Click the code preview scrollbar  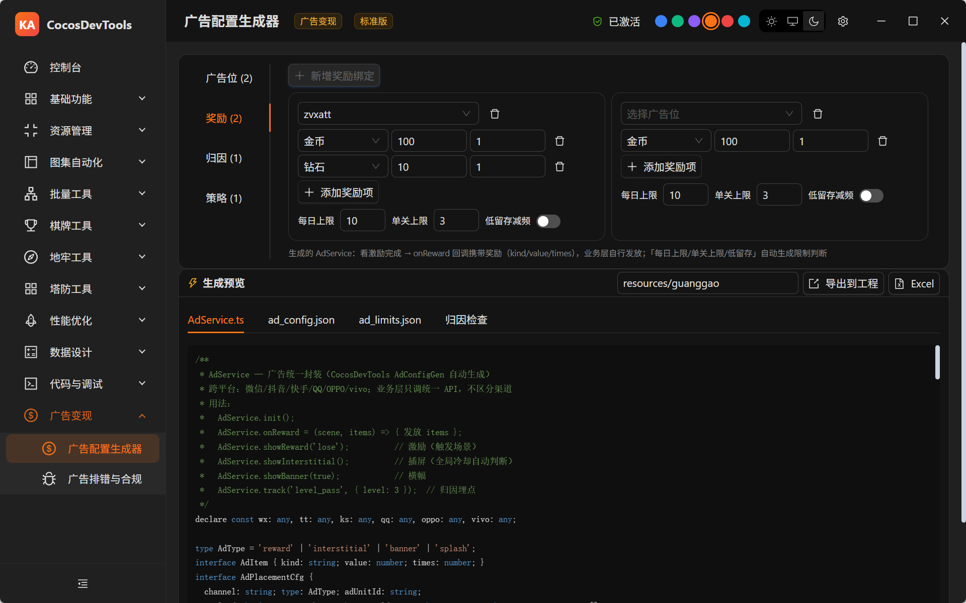coord(937,362)
